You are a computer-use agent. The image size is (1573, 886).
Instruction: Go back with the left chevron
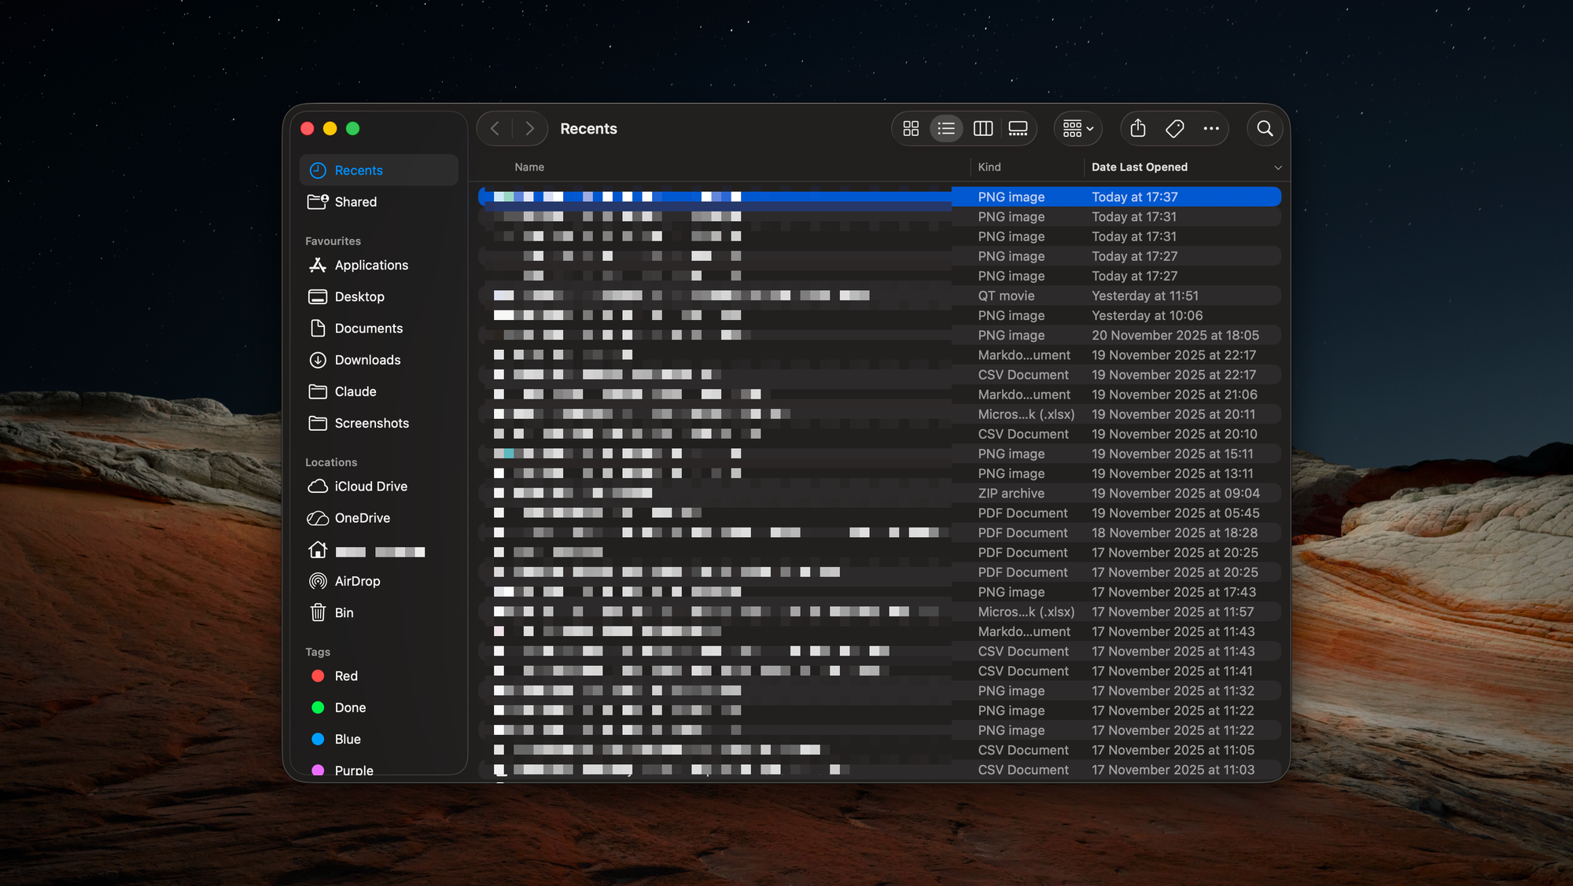[x=495, y=128]
